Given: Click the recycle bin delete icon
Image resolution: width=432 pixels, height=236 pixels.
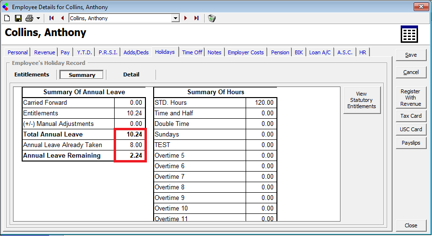Looking at the screenshot, I should pyautogui.click(x=212, y=18).
